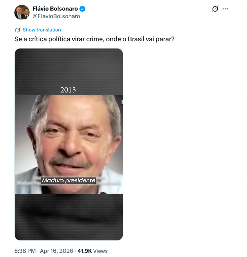Click the 41.9K view count
Image resolution: width=247 pixels, height=257 pixels.
[x=84, y=251]
